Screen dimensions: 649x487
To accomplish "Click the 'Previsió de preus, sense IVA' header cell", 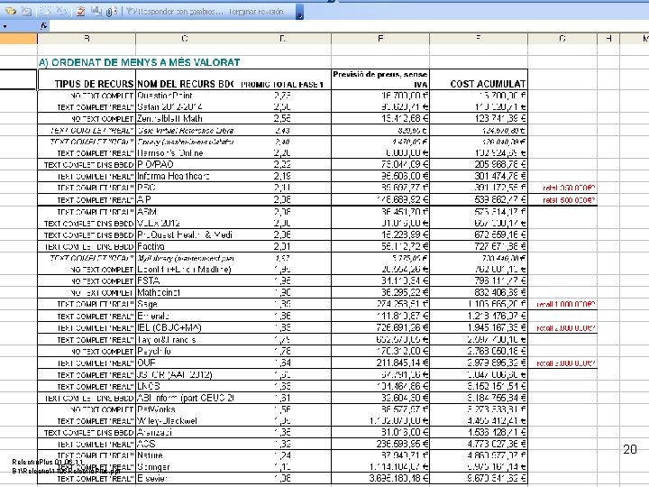I will tap(380, 79).
